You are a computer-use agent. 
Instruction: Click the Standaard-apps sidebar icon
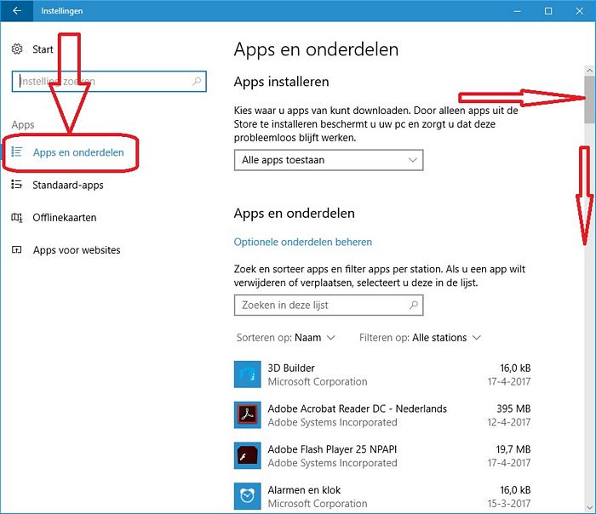(x=17, y=185)
